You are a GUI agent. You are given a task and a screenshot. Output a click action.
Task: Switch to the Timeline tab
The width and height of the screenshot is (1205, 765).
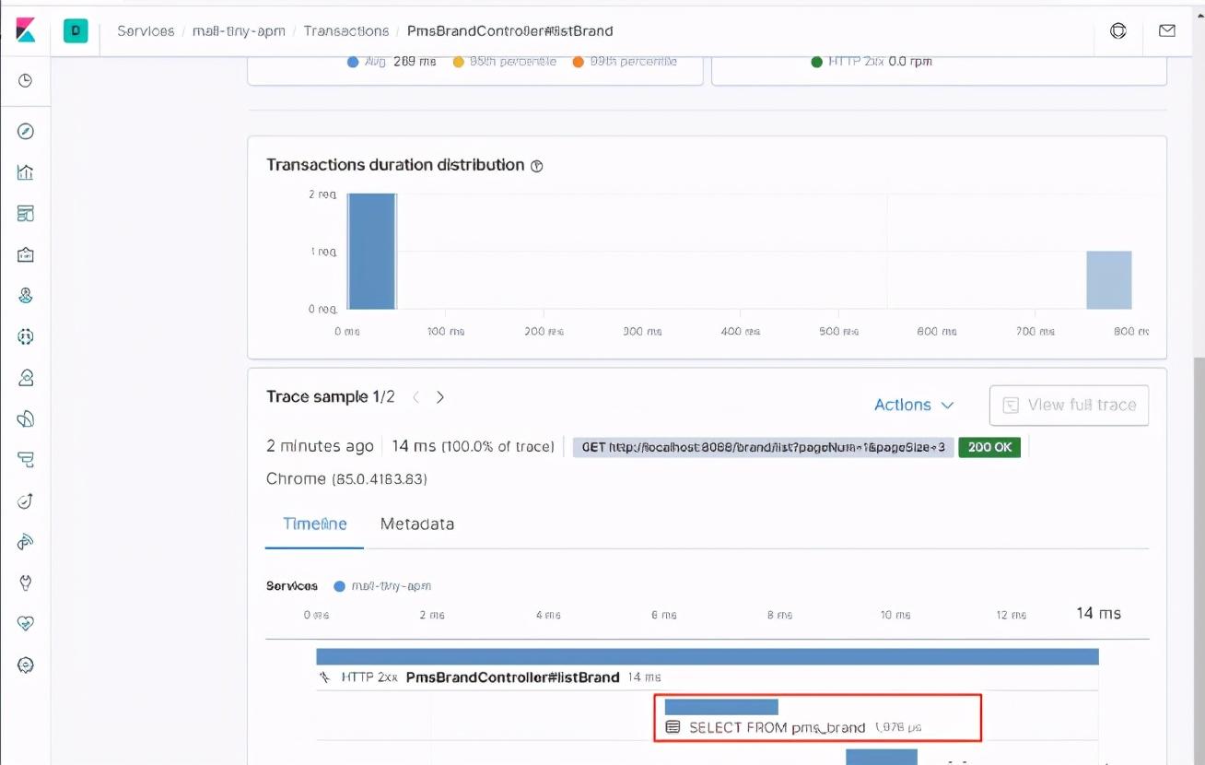click(315, 524)
